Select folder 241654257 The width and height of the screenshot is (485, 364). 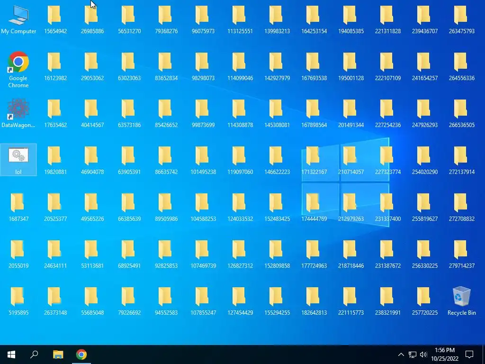[425, 66]
